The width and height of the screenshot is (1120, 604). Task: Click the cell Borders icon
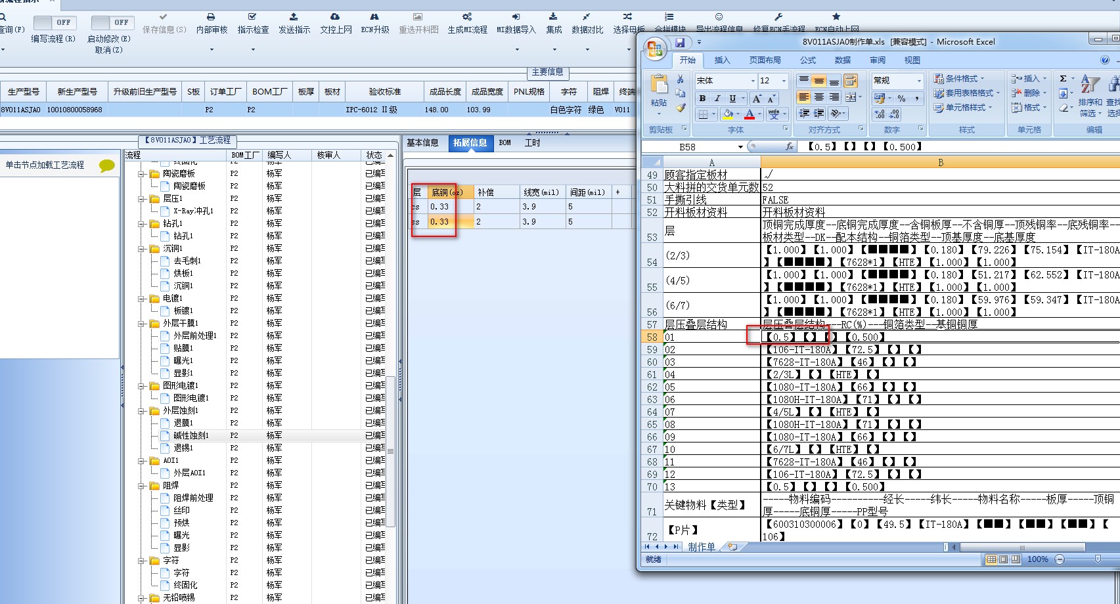tap(703, 114)
